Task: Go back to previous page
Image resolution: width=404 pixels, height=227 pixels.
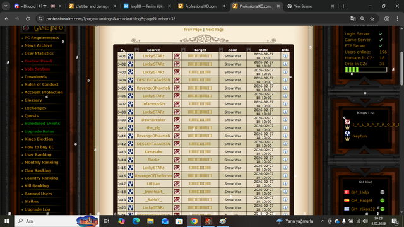Action: click(x=6, y=18)
